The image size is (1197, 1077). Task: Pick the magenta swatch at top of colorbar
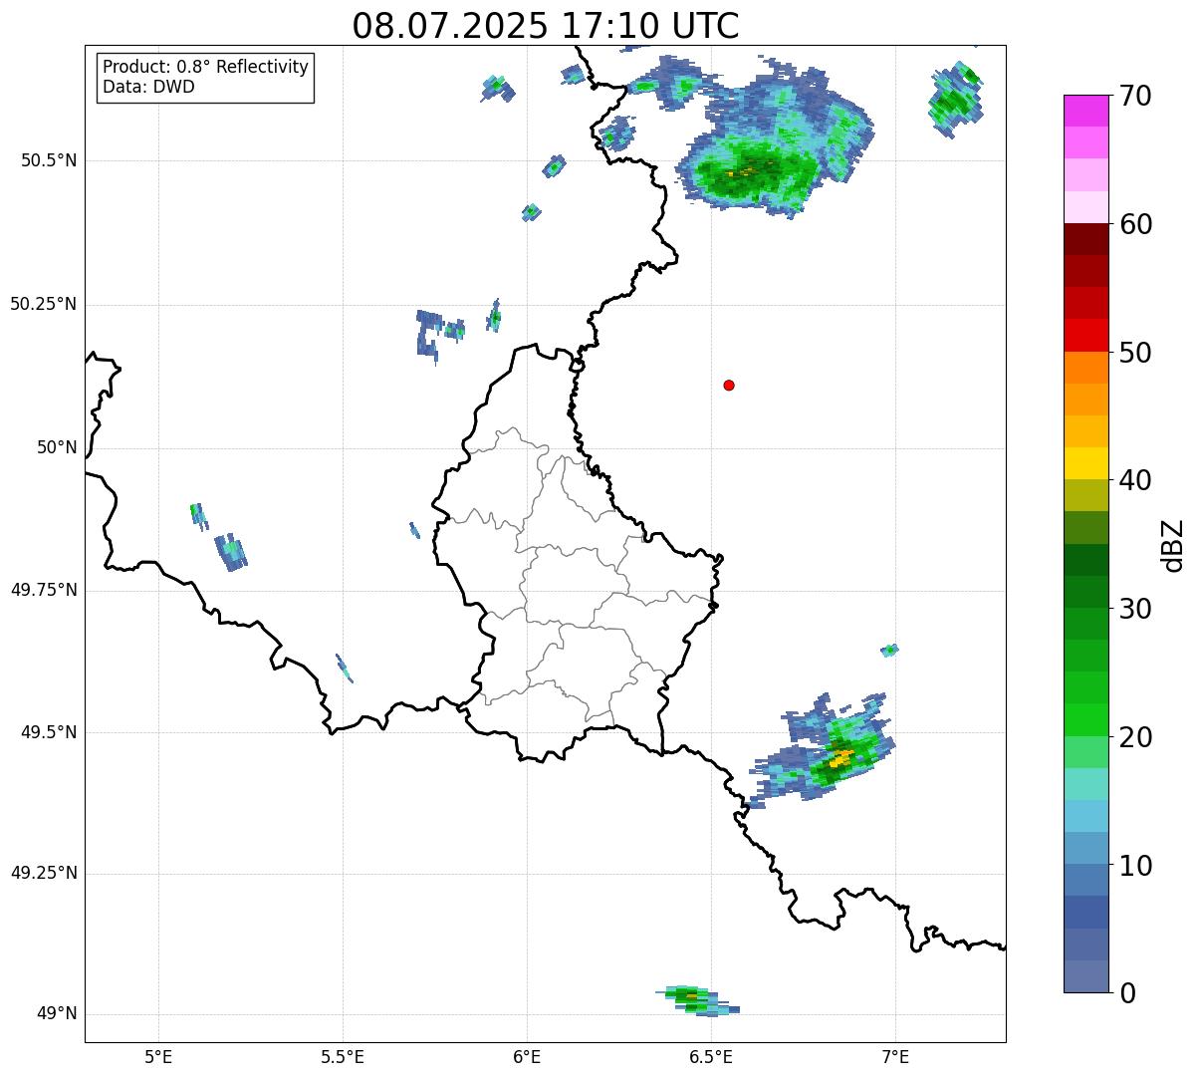[x=1085, y=111]
